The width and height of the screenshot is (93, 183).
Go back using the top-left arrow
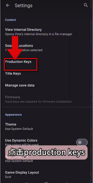pyautogui.click(x=8, y=5)
